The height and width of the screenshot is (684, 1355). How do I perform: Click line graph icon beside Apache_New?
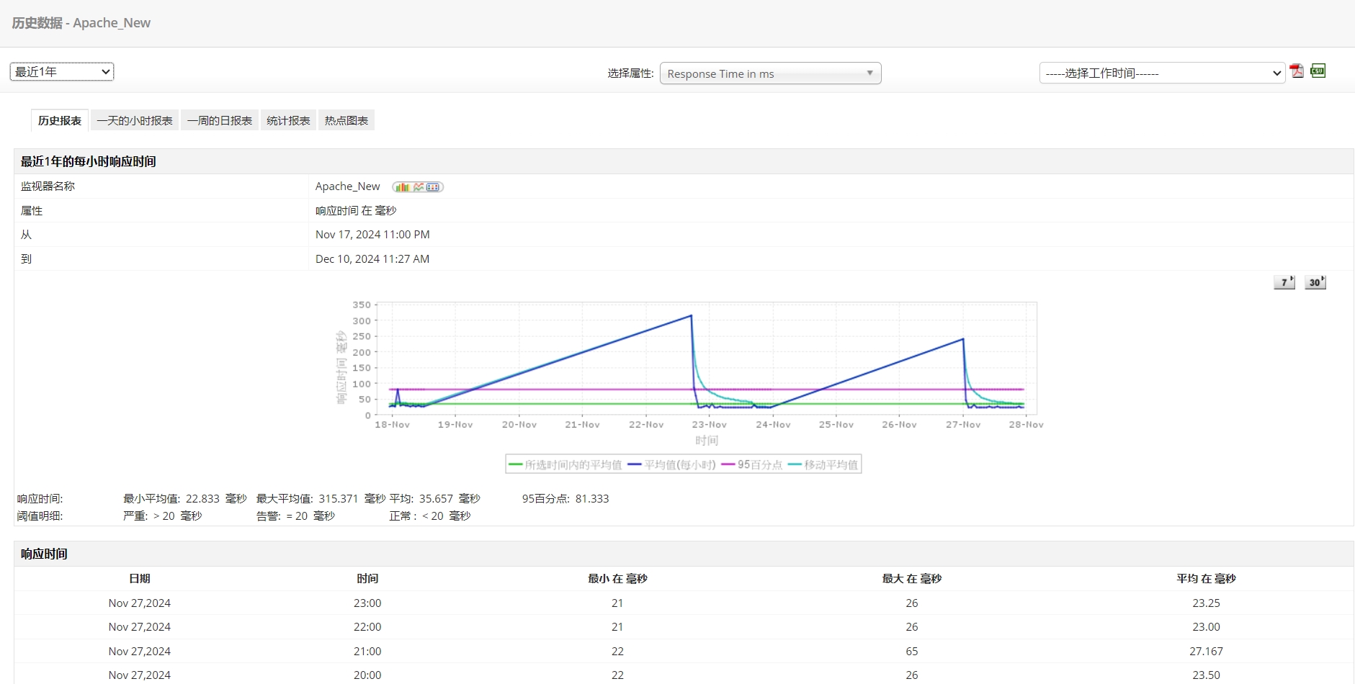(419, 187)
